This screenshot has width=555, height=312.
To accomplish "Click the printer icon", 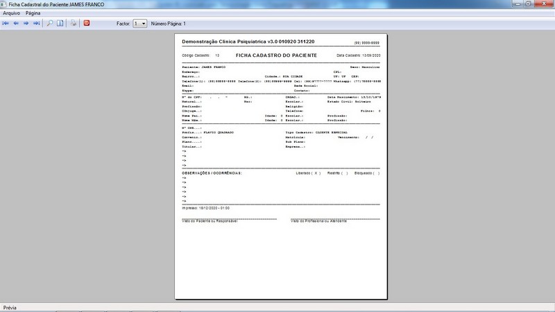I will (x=74, y=24).
